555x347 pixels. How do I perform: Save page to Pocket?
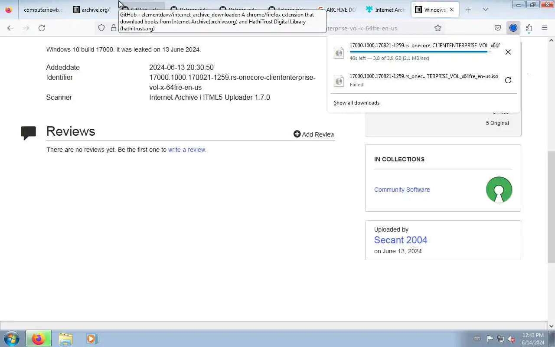click(498, 28)
